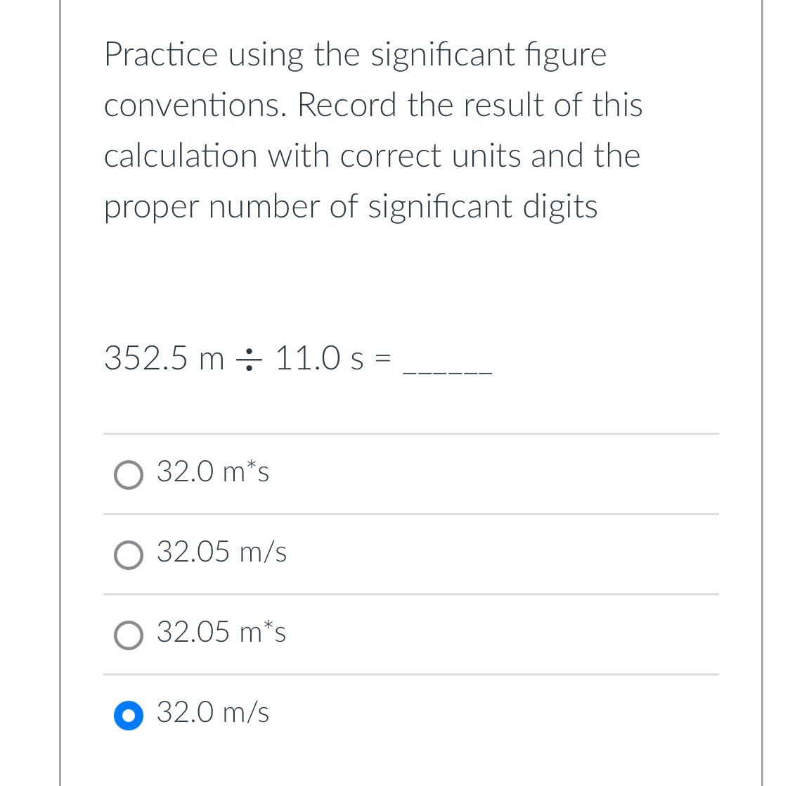809x786 pixels.
Task: Deselect the currently chosen 32.0 m/s option
Action: (x=129, y=715)
